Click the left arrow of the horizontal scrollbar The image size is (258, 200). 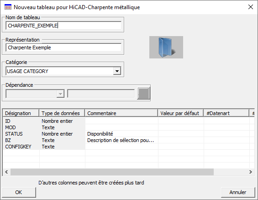[6, 172]
